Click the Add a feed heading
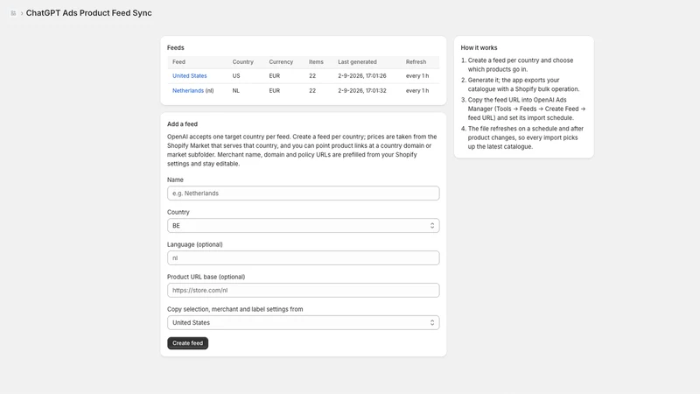 182,124
